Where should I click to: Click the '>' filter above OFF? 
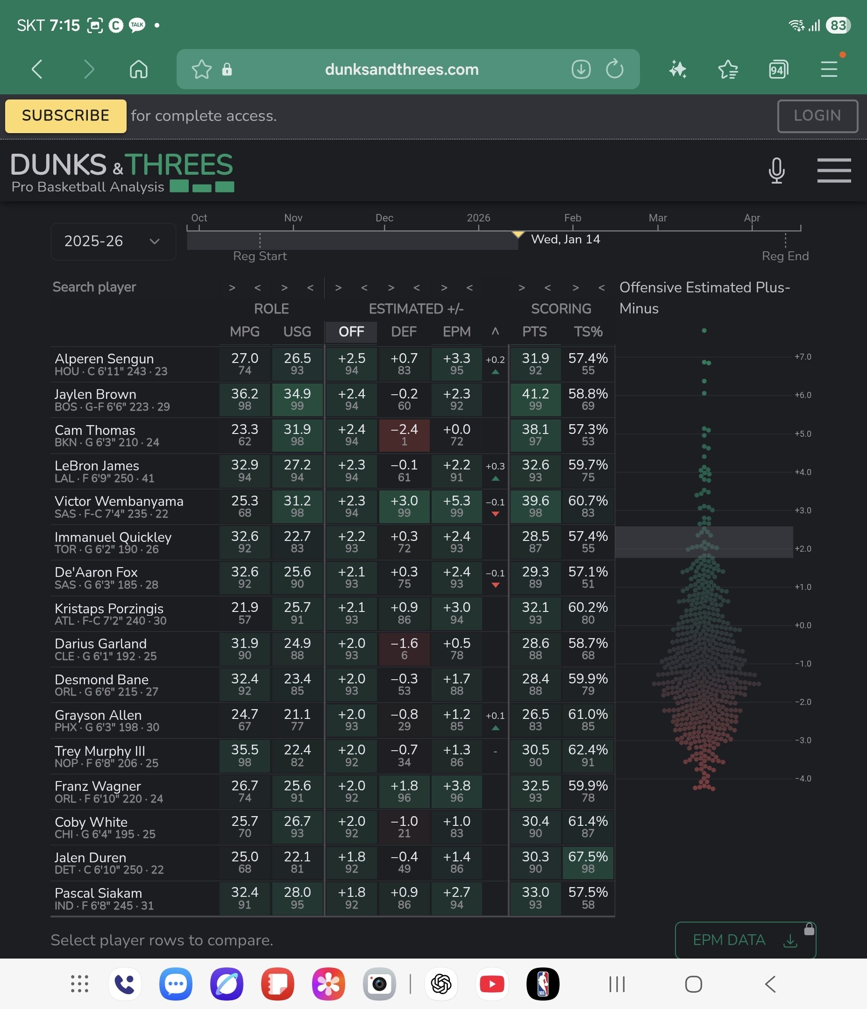point(339,288)
